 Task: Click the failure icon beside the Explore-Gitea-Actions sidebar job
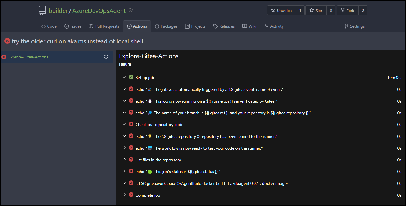point(4,57)
